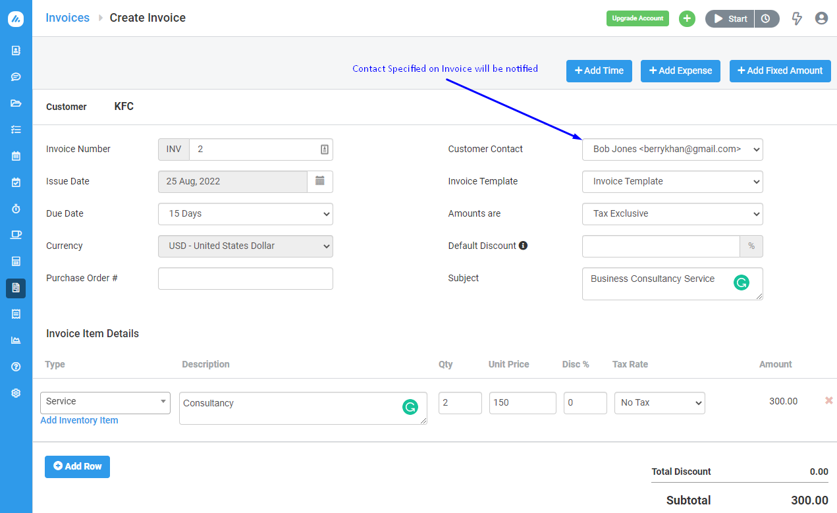The image size is (837, 513).
Task: Open the calendar picker beside Issue Date
Action: 320,181
